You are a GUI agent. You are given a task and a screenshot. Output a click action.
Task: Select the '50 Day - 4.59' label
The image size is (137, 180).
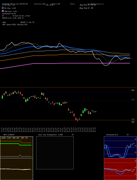(x=10, y=8)
